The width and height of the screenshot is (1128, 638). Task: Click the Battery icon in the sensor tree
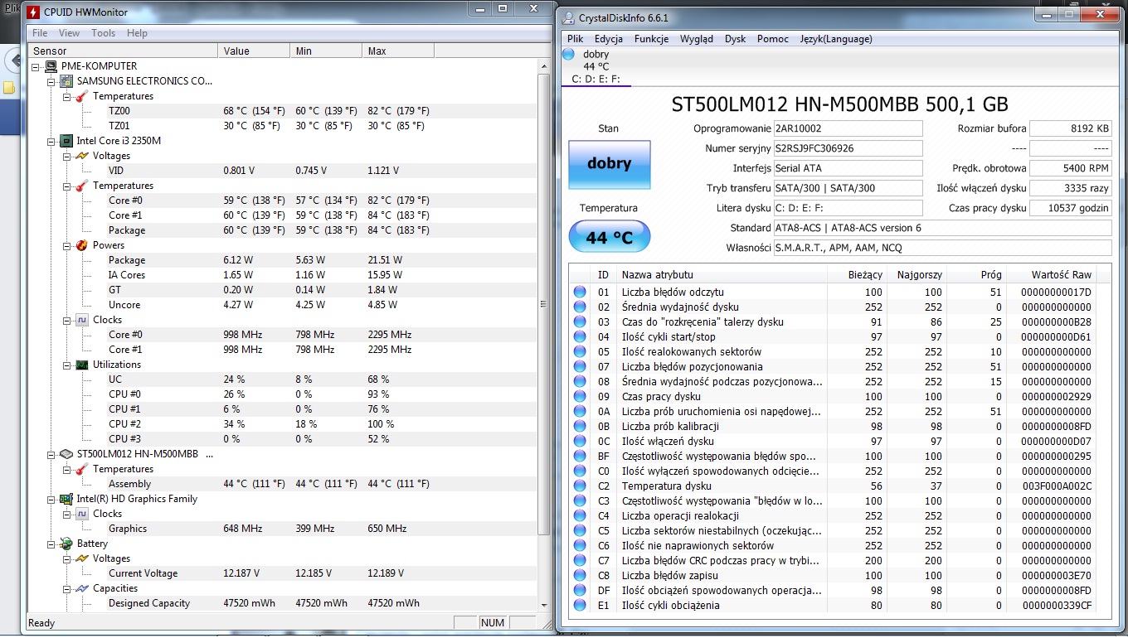point(66,544)
